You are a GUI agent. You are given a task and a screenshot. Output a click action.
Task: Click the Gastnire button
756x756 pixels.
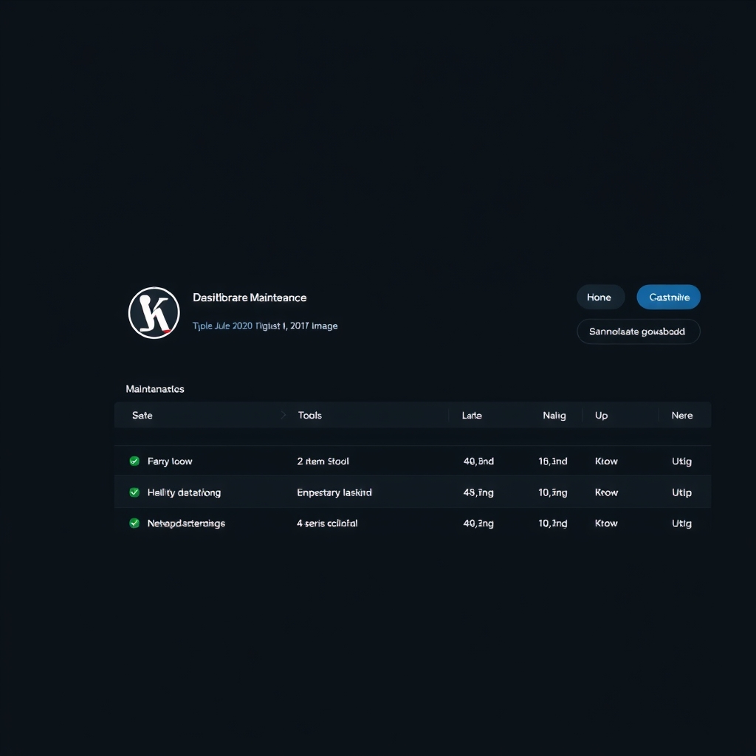(x=668, y=297)
